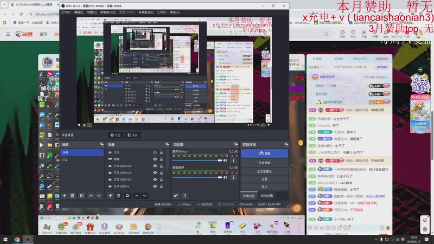
Task: Open 设置 button in OBS controls
Action: [x=264, y=179]
